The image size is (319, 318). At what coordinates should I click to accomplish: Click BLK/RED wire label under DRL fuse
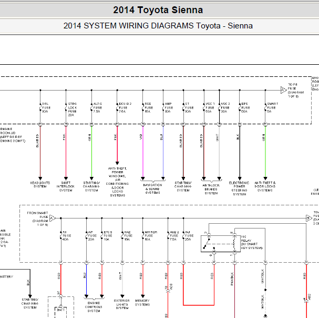point(37,141)
